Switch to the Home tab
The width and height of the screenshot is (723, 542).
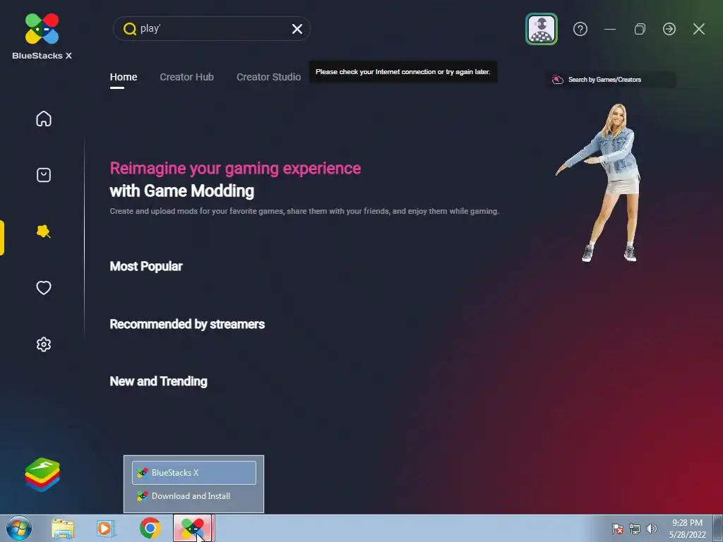pos(123,77)
